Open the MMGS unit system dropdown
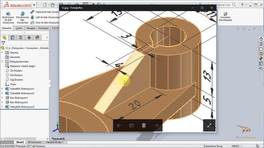Viewport: 264px width, 148px height. (x=237, y=146)
